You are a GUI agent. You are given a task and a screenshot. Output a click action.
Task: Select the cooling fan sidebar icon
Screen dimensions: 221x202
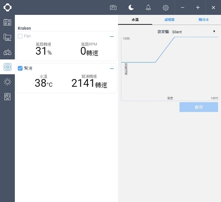click(x=7, y=67)
